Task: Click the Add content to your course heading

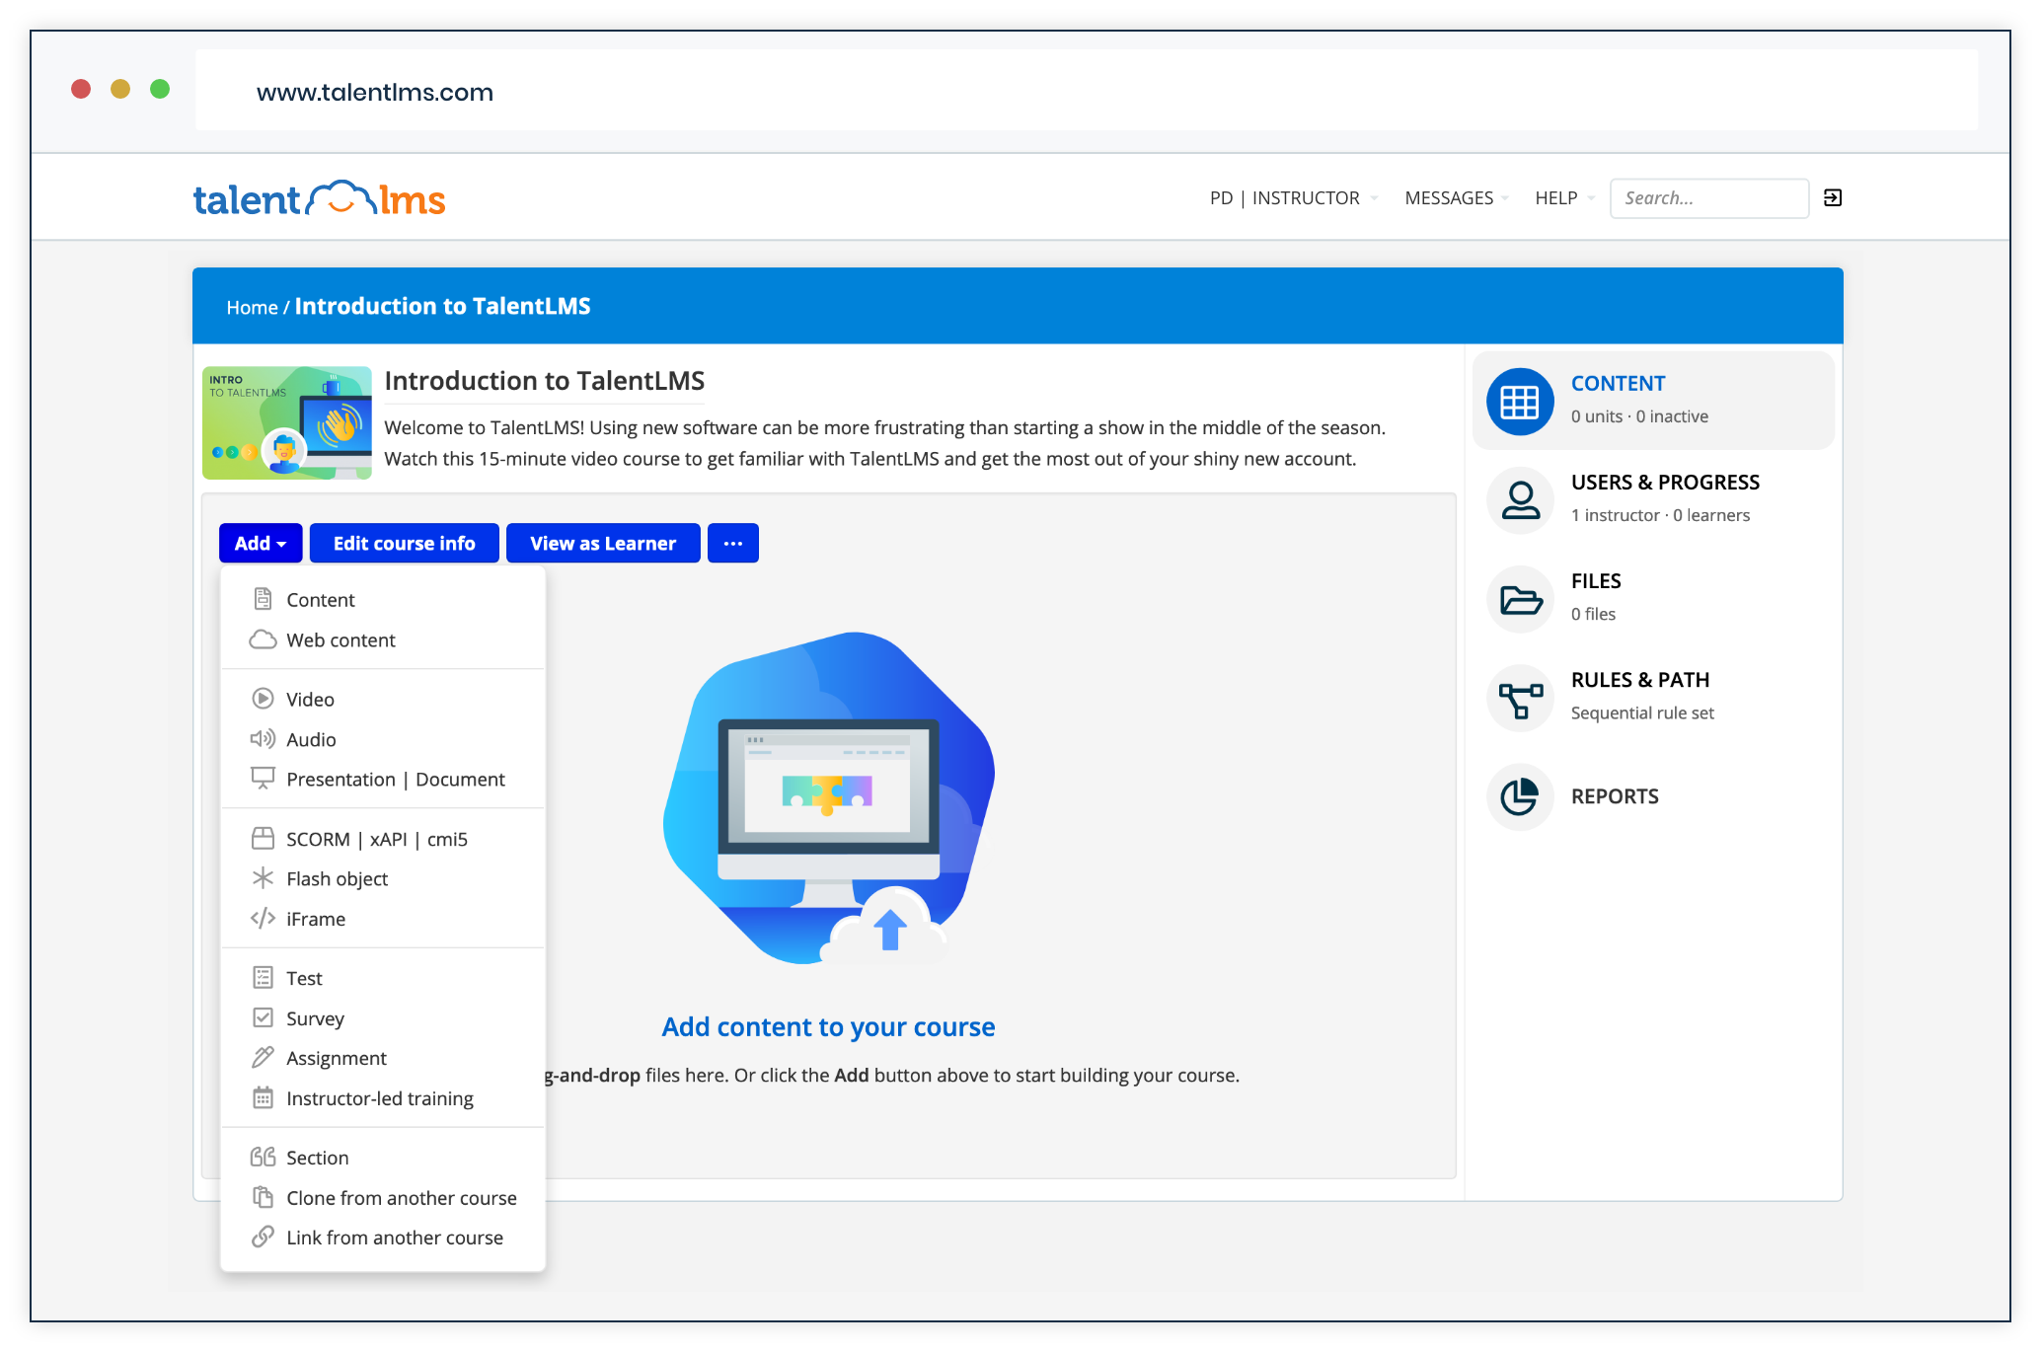Action: (828, 1026)
